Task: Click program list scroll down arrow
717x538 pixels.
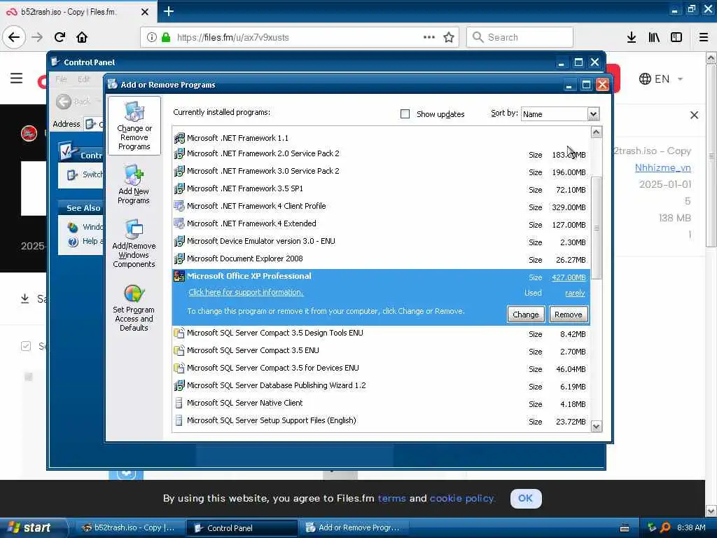Action: coord(596,427)
